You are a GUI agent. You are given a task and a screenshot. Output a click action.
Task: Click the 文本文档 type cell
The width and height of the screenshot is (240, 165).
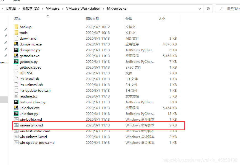point(132,96)
